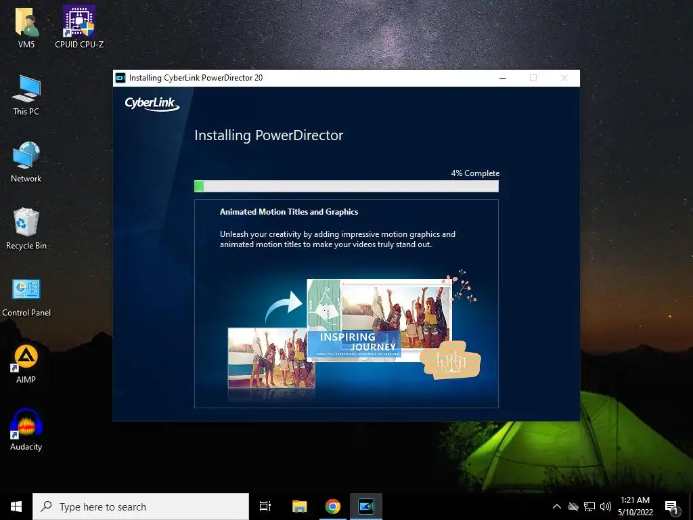
Task: Select the This PC desktop icon
Action: [26, 95]
